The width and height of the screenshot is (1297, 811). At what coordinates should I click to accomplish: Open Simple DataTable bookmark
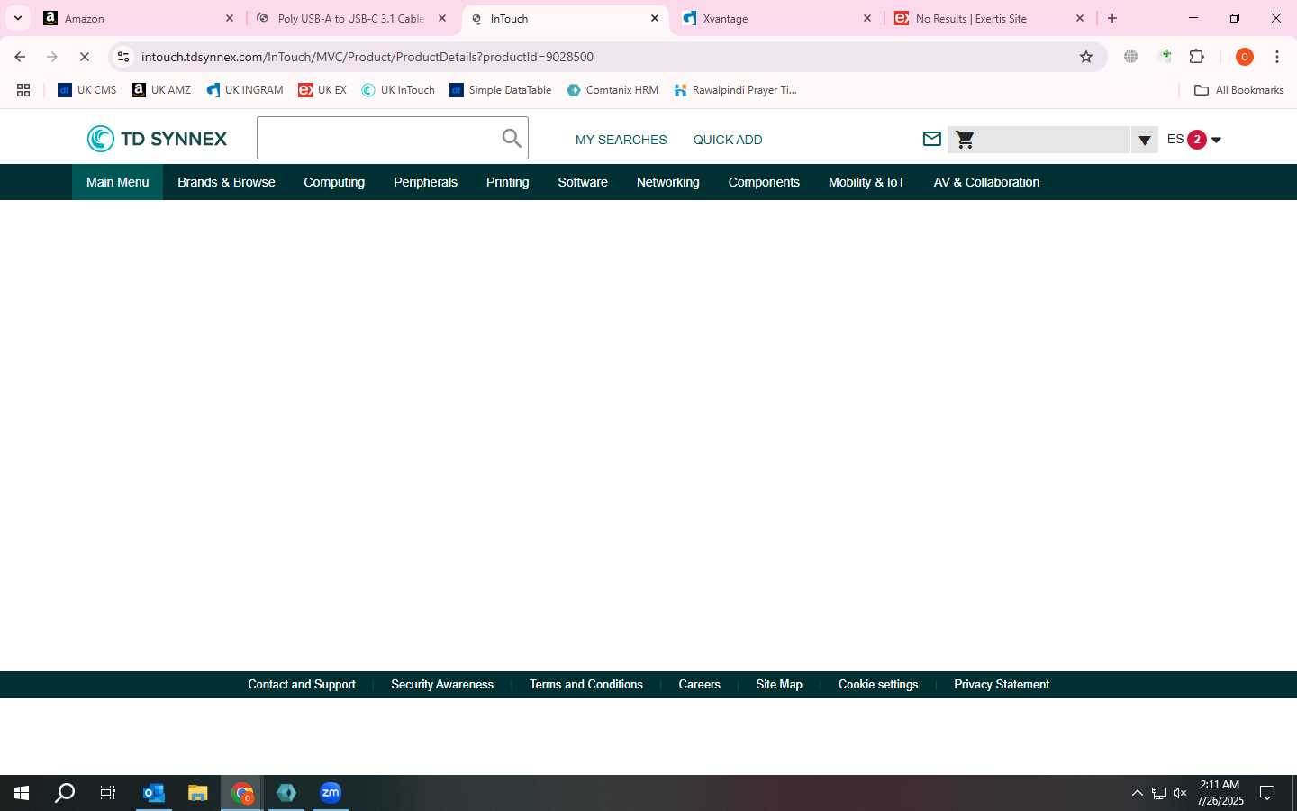click(501, 90)
